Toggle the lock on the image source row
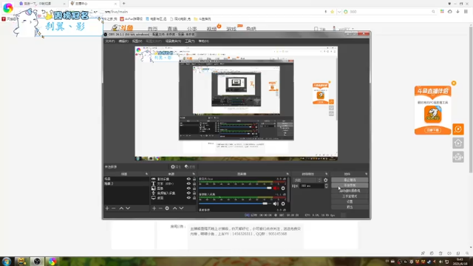The height and width of the screenshot is (266, 473). [x=194, y=188]
